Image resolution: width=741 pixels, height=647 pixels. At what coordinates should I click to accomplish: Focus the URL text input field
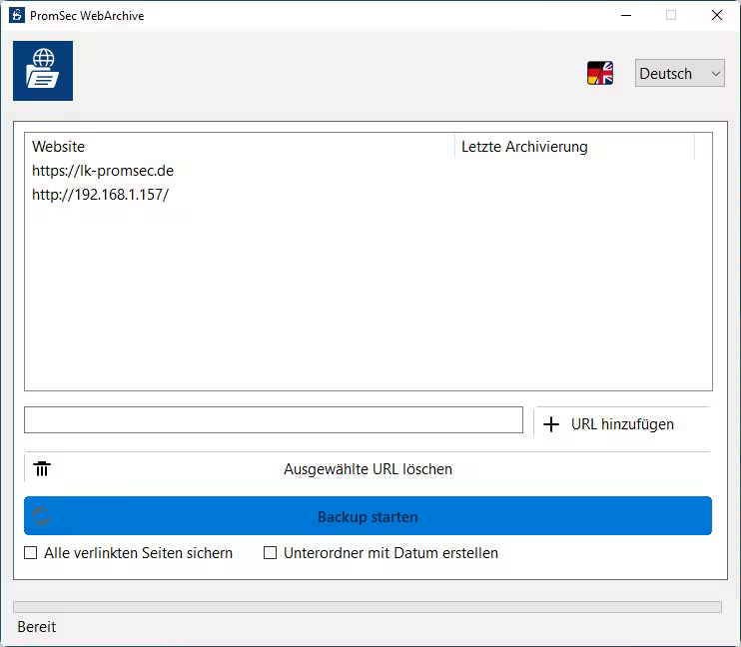[x=273, y=420]
